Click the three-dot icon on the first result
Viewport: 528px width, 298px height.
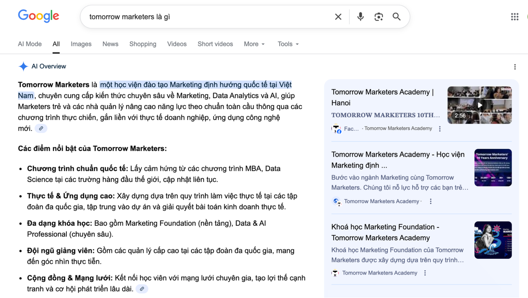[x=439, y=128]
